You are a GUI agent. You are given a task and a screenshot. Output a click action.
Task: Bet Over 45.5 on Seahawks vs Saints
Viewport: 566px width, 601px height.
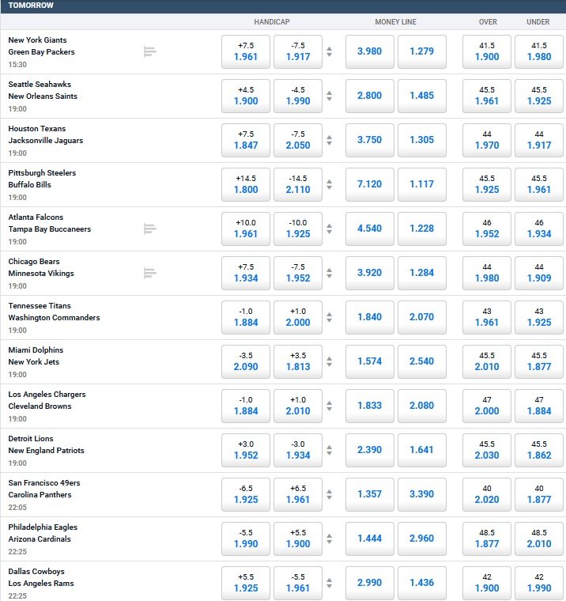pos(487,96)
